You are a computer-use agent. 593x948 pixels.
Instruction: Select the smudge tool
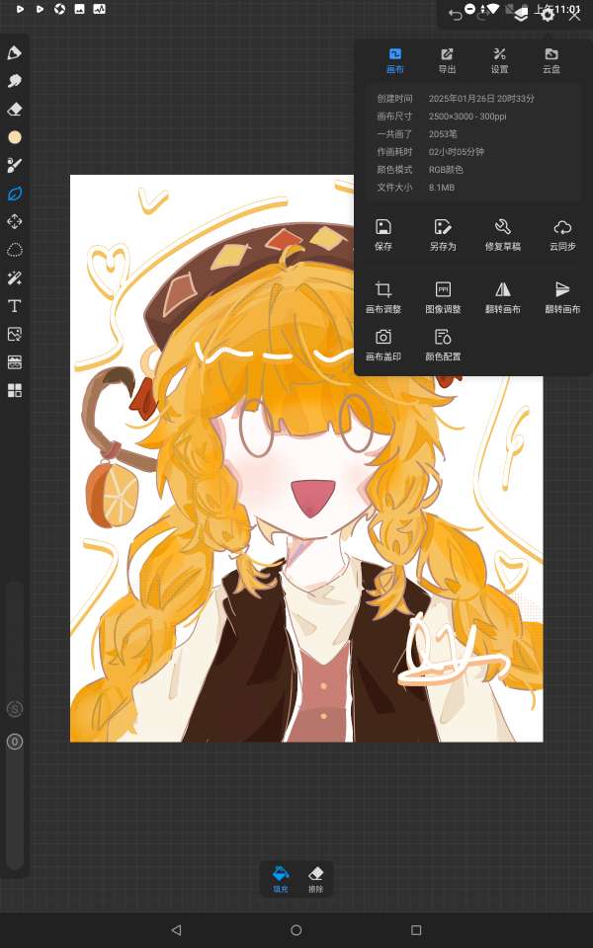(15, 81)
